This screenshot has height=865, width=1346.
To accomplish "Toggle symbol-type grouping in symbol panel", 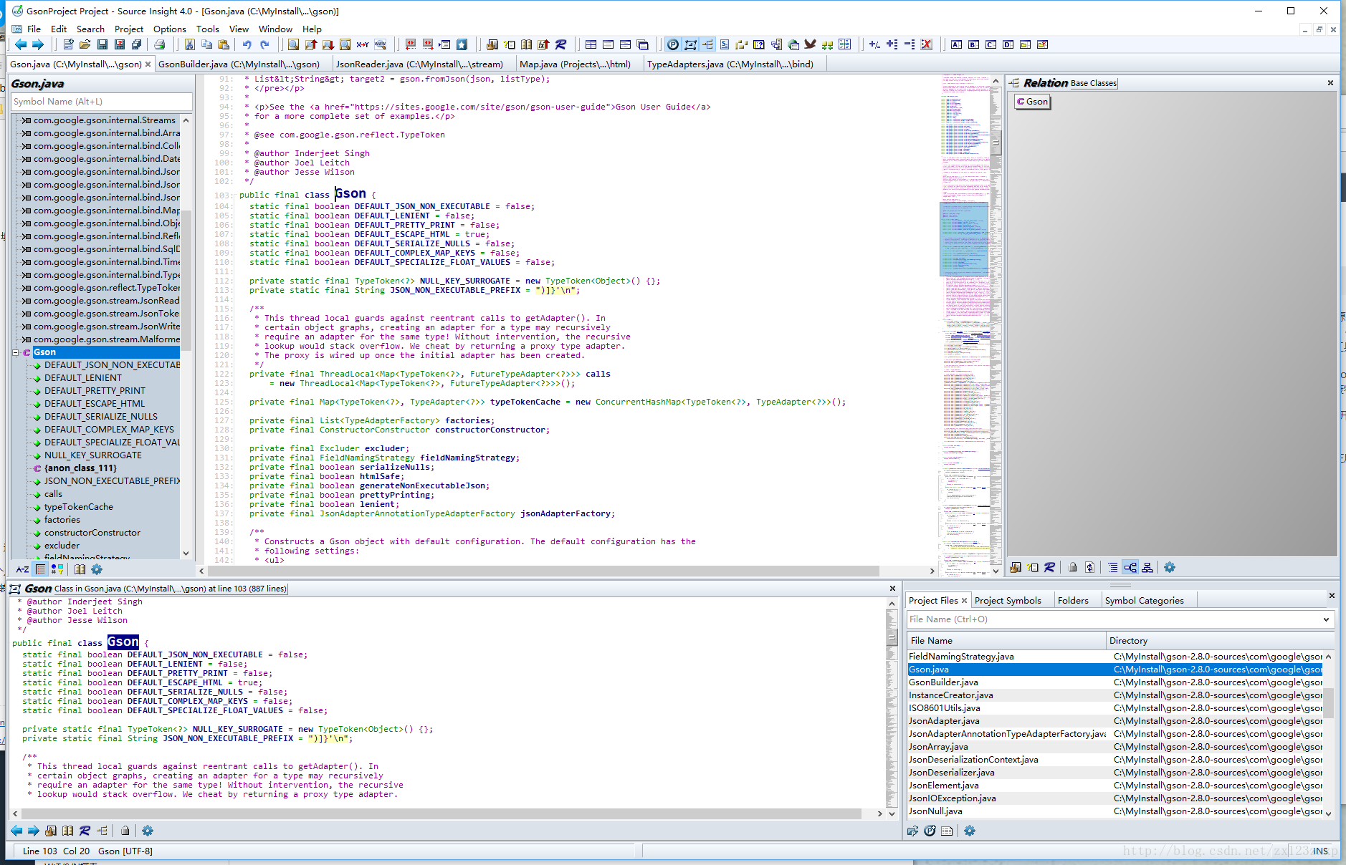I will (x=57, y=569).
